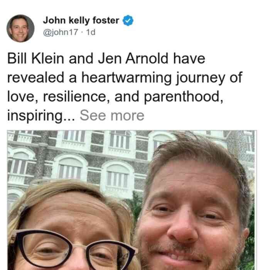Click the @john17 handle
The width and height of the screenshot is (270, 270).
pos(61,32)
